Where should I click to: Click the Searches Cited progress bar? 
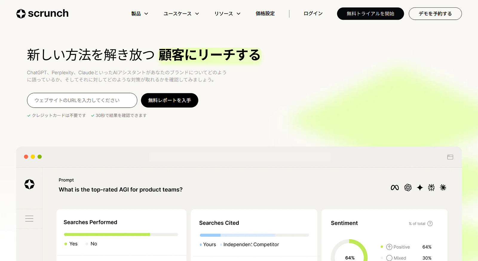click(254, 235)
